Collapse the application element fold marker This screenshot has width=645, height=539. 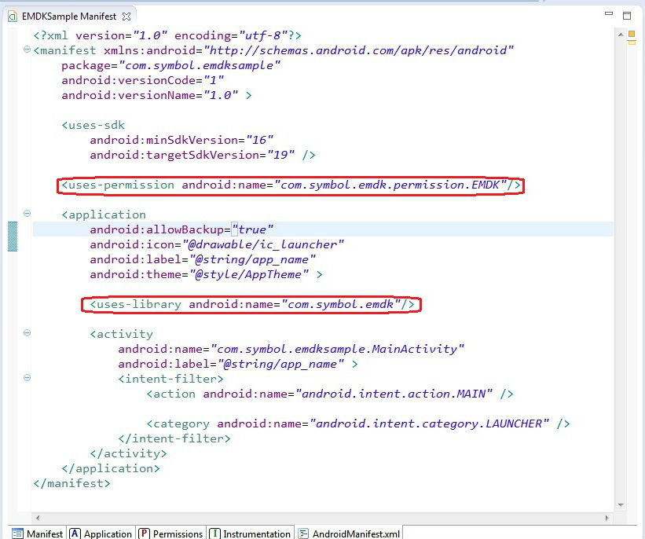click(x=27, y=214)
